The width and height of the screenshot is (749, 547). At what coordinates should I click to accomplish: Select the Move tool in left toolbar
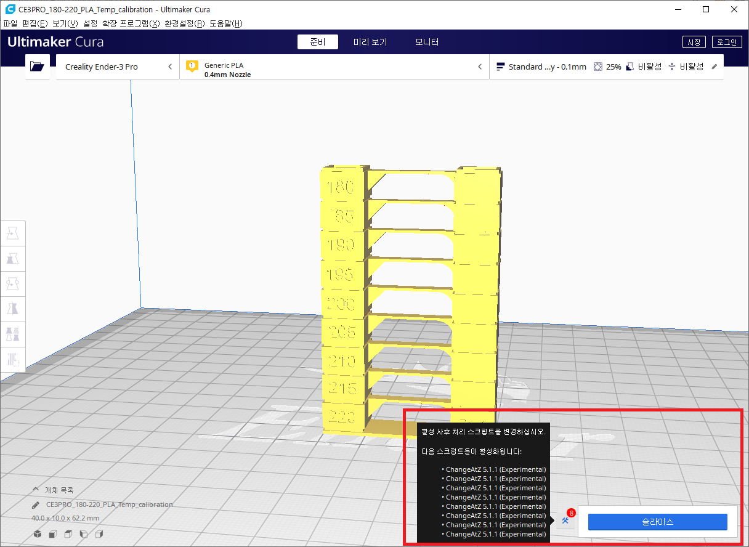coord(13,233)
